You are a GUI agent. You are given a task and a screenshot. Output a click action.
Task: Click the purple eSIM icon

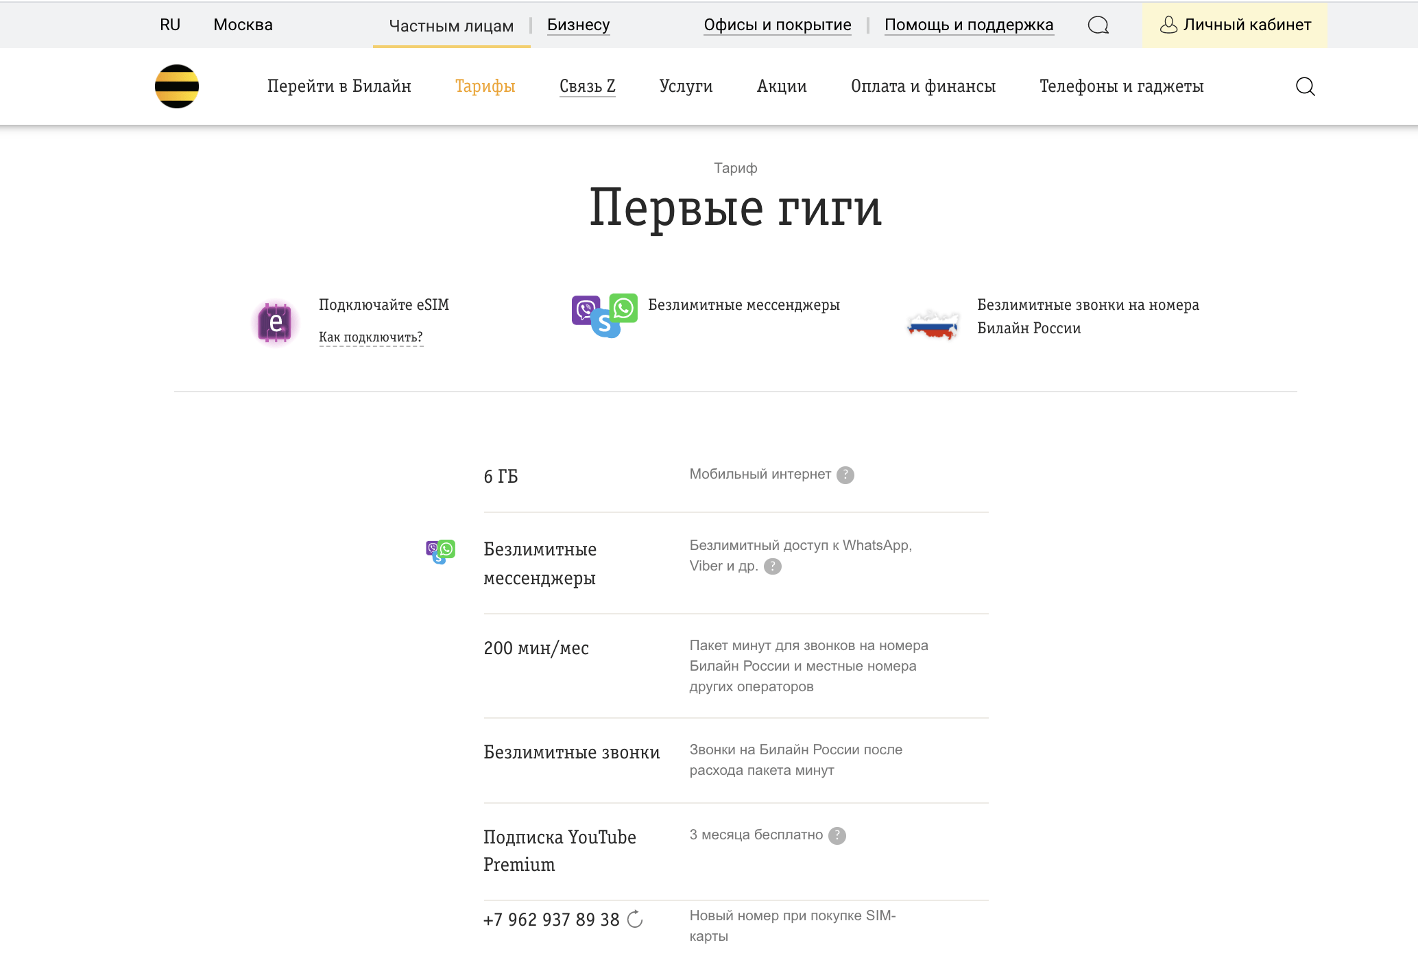(x=275, y=322)
